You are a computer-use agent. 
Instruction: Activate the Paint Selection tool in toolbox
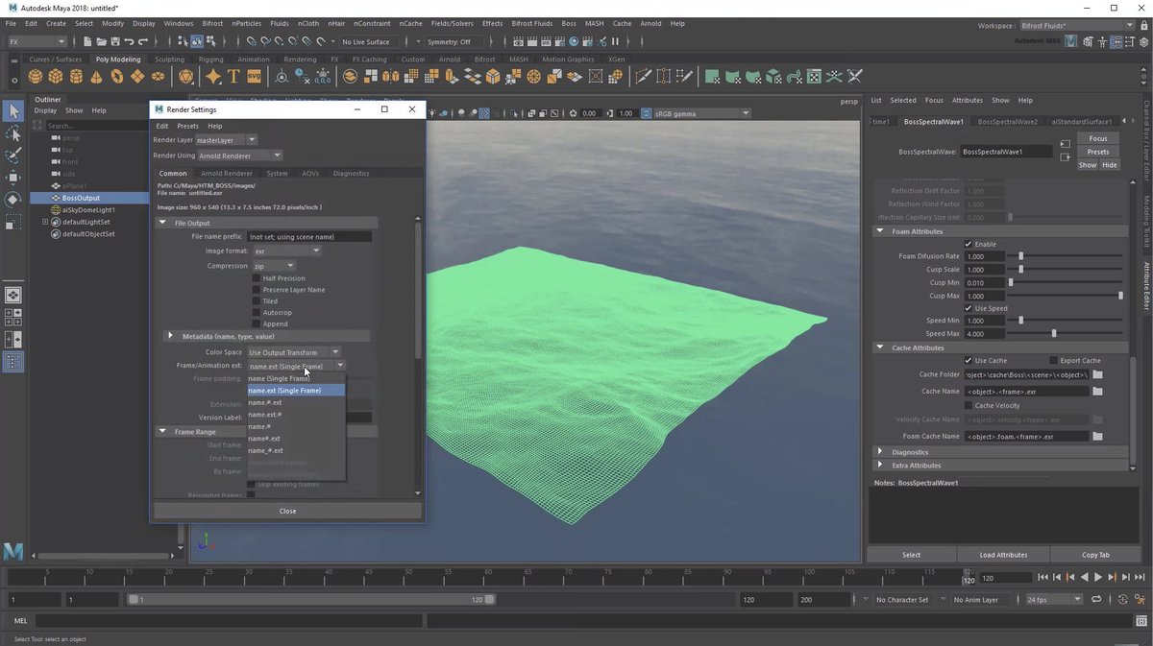point(13,156)
